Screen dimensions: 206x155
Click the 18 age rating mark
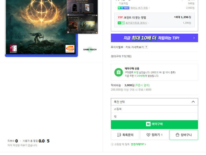pyautogui.click(x=13, y=49)
